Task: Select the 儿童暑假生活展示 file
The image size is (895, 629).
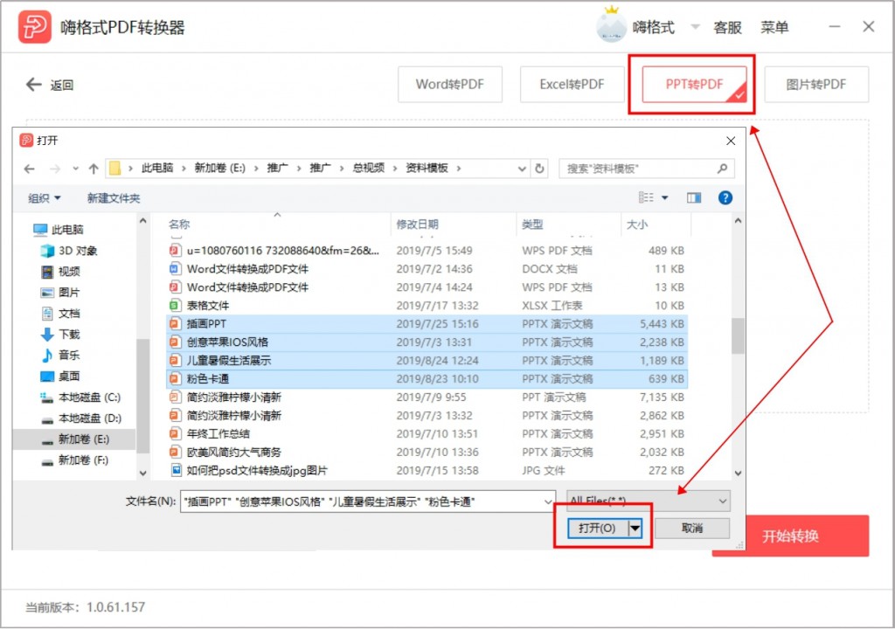Action: coord(427,360)
